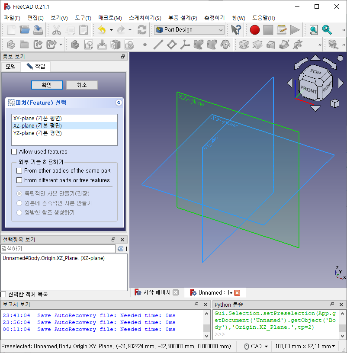Collapse the 피처(Feature) 선택 panel
This screenshot has height=353, width=347.
point(119,103)
